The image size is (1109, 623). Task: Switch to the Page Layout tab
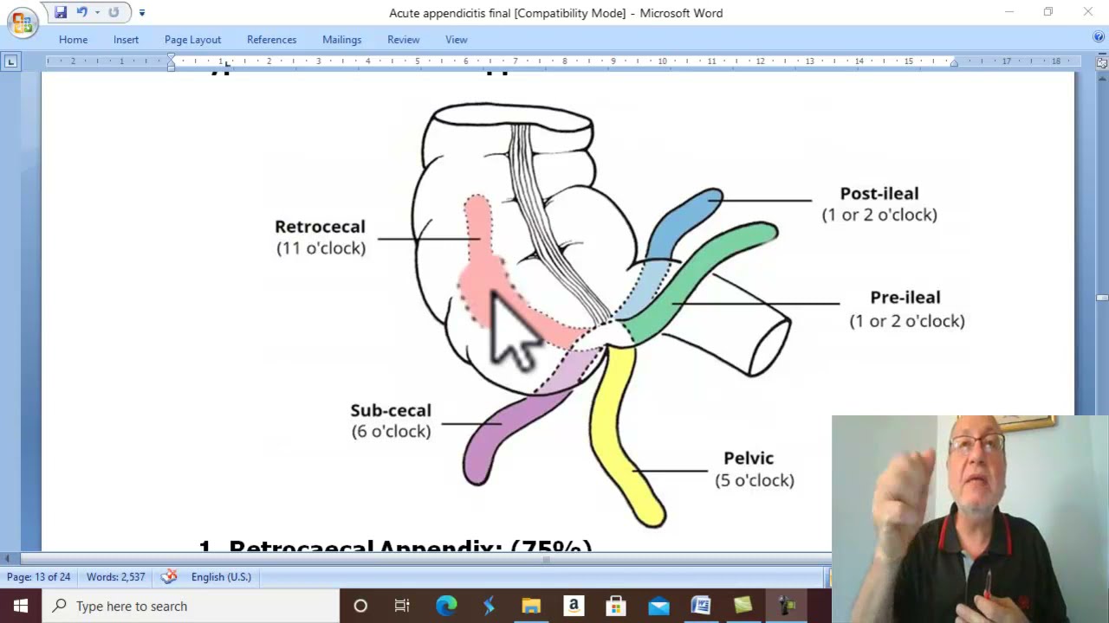[192, 40]
